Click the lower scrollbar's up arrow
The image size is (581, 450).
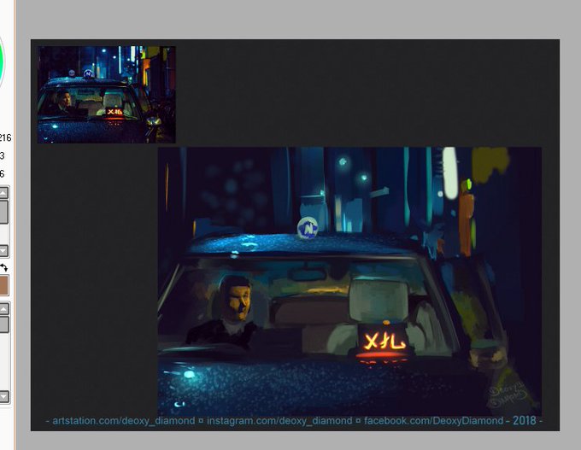pyautogui.click(x=3, y=309)
